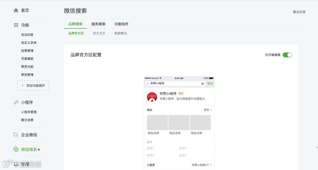This screenshot has width=318, height=170.
Task: Click the 企业微信 chat bubble icon
Action: click(x=16, y=135)
